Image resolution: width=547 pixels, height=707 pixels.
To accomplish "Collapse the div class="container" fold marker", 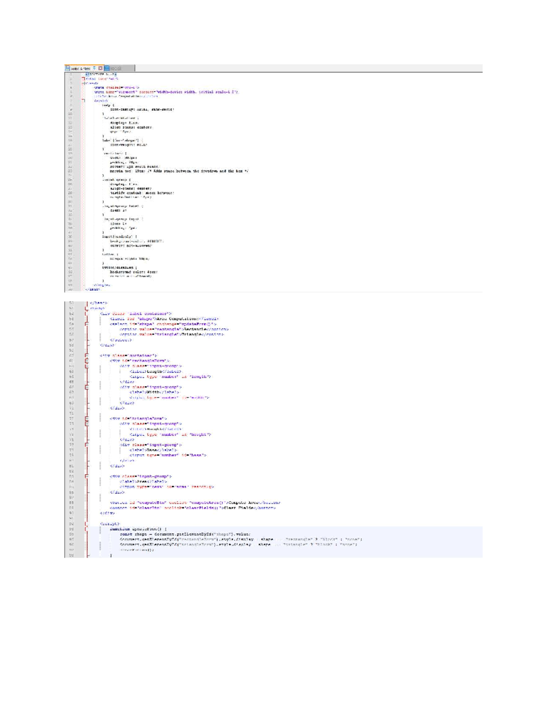I will coord(87,356).
